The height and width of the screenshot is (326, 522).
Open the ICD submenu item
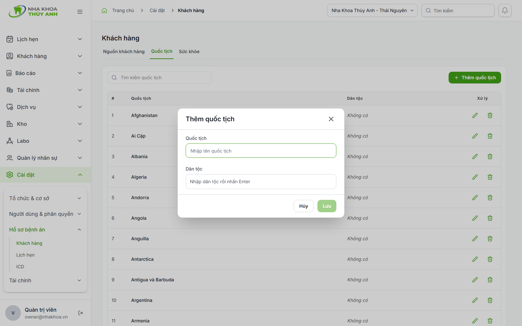(x=20, y=267)
